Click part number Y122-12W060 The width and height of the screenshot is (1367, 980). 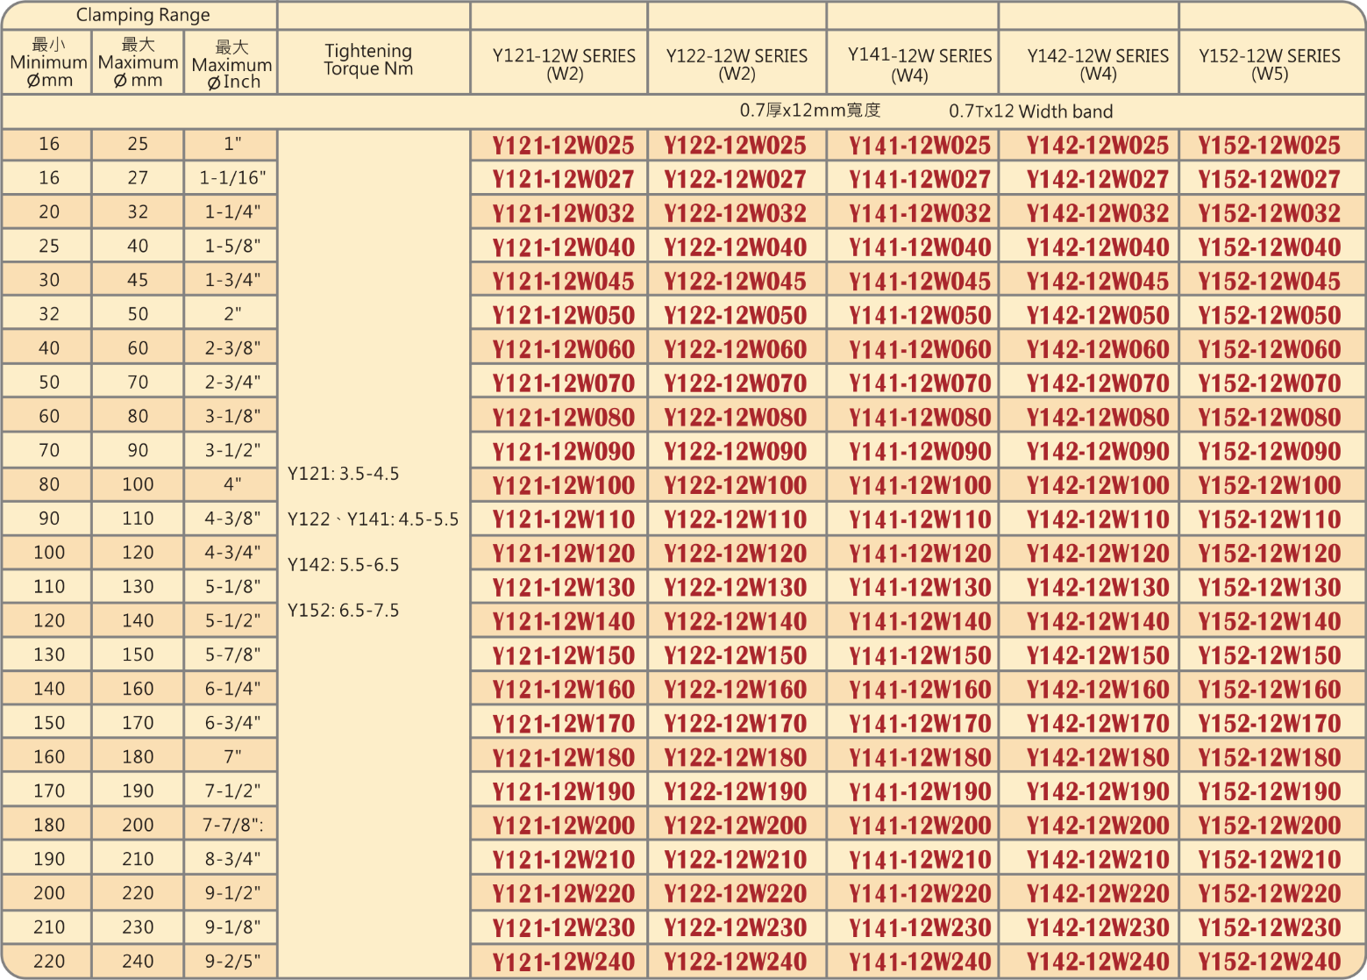[x=735, y=350]
